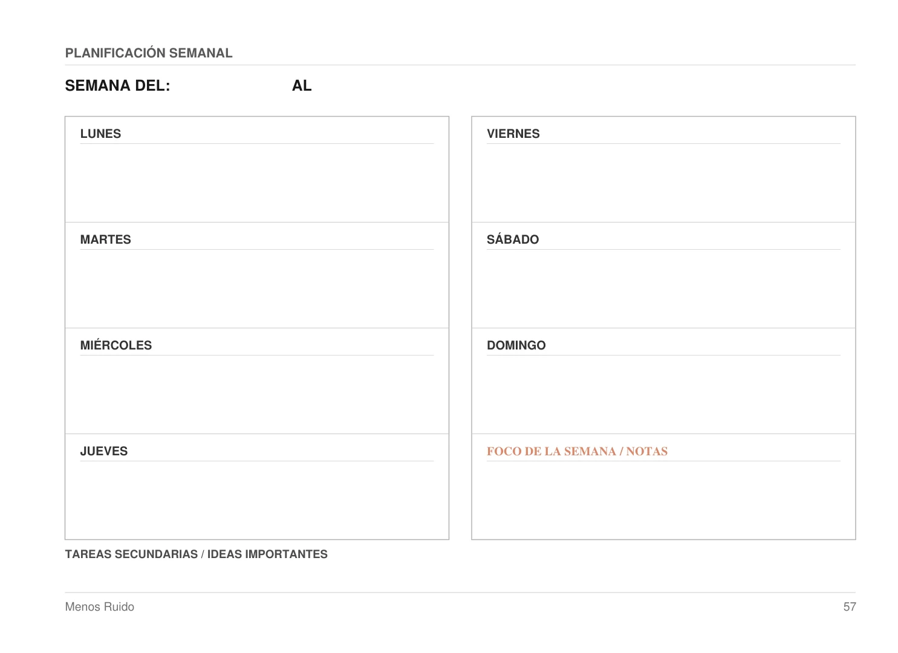
Task: Select the VIERNES heading
Action: (x=513, y=134)
